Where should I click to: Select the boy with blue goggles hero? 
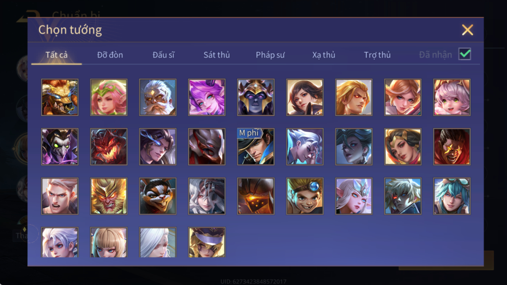pyautogui.click(x=305, y=196)
